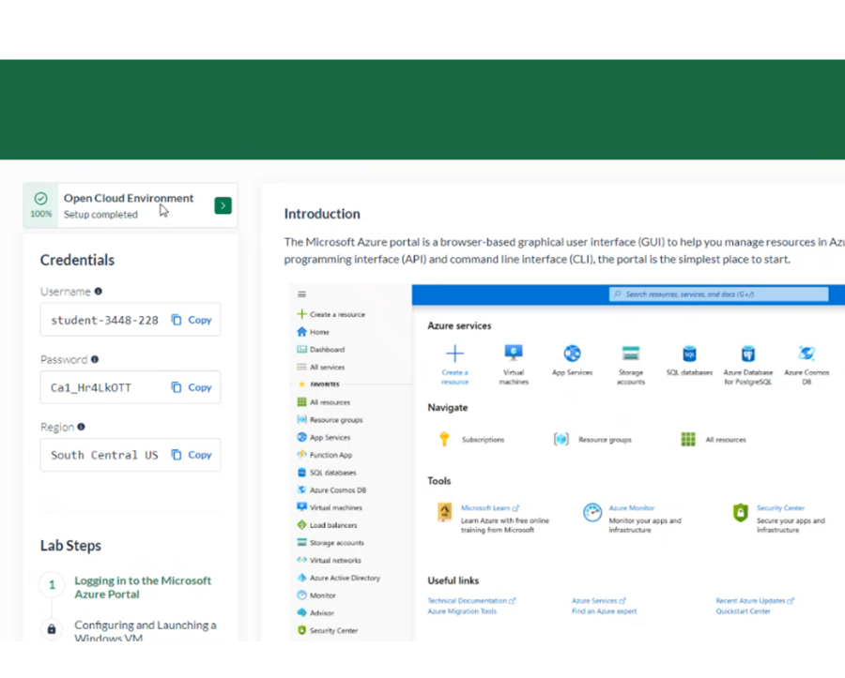Image resolution: width=845 pixels, height=678 pixels.
Task: Open the Logging in to Azure Portal step
Action: tap(143, 587)
